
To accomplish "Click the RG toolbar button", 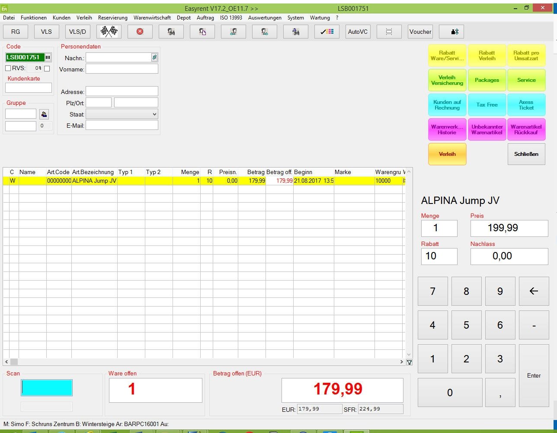I will point(16,32).
